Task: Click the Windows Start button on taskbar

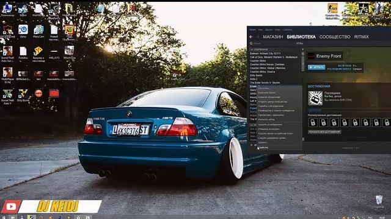Action: pyautogui.click(x=4, y=217)
